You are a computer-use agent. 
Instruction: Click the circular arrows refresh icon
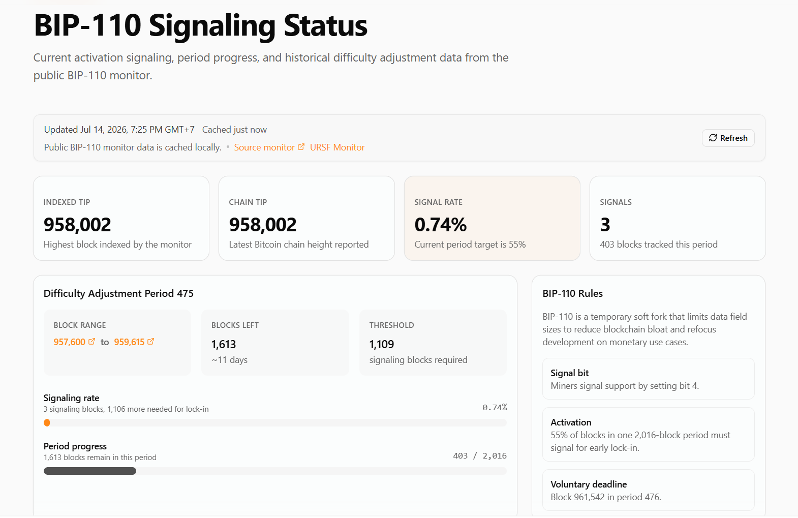(x=713, y=138)
